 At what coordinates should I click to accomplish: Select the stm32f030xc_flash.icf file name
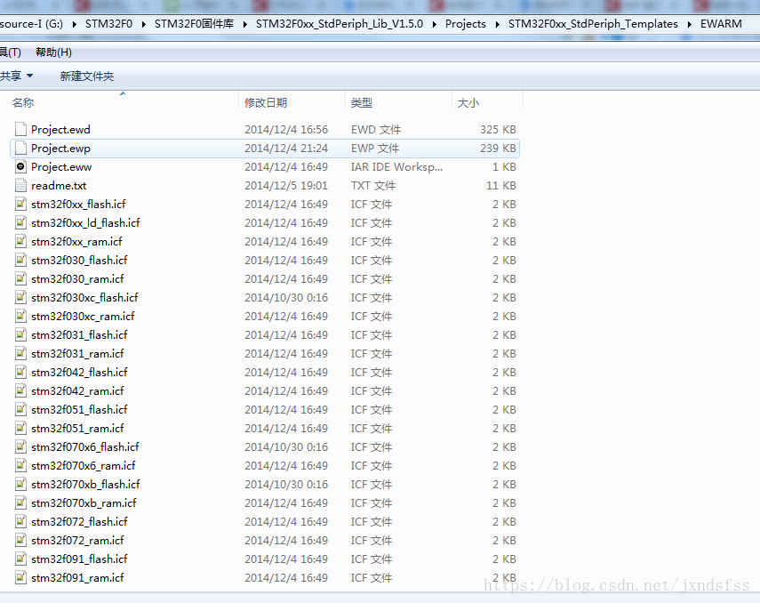point(84,298)
